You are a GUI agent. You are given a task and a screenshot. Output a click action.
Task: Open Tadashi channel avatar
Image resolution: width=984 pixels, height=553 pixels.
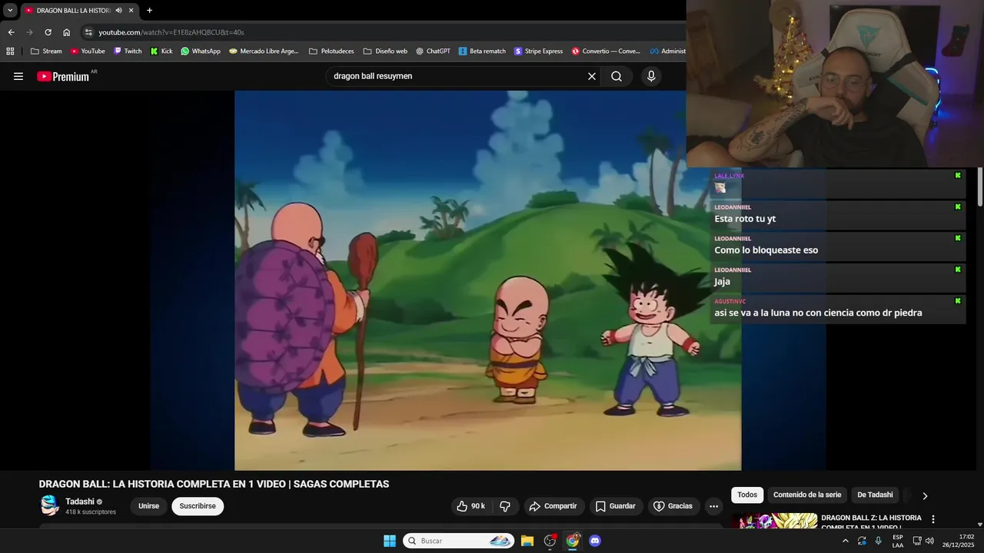[x=49, y=505]
